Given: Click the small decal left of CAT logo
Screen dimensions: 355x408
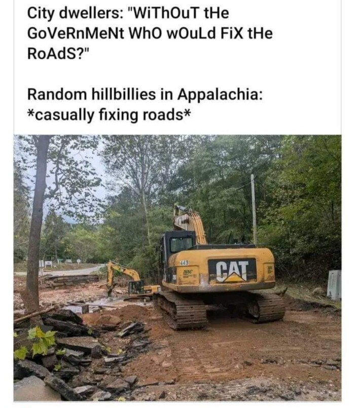Looking at the screenshot, I should coord(188,273).
